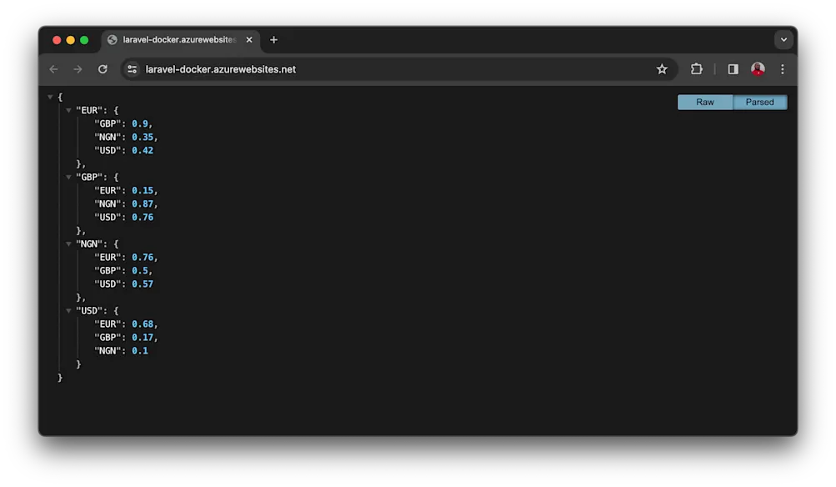The image size is (836, 487).
Task: Open the Chrome extensions puzzle icon
Action: [x=696, y=69]
